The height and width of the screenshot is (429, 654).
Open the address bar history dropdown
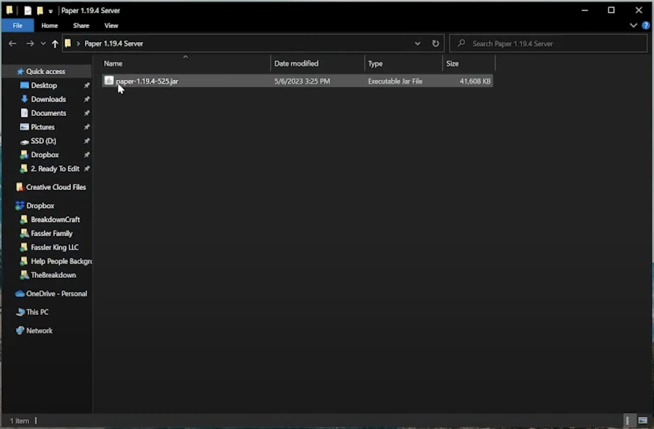(x=417, y=43)
